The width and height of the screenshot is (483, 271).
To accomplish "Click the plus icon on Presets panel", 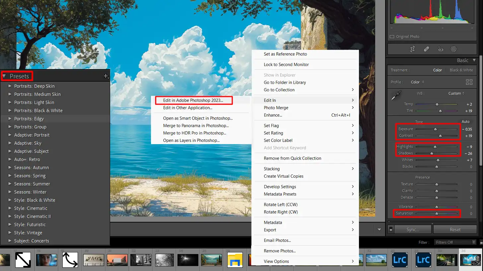I will point(106,76).
